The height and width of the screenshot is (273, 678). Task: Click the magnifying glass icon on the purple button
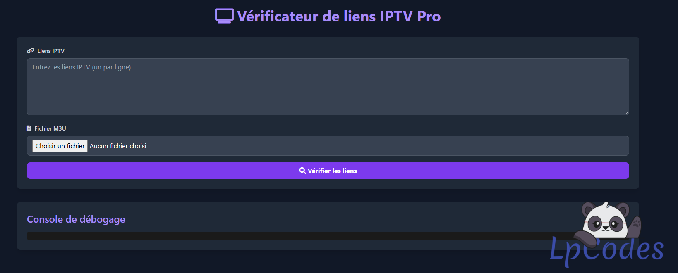tap(302, 170)
